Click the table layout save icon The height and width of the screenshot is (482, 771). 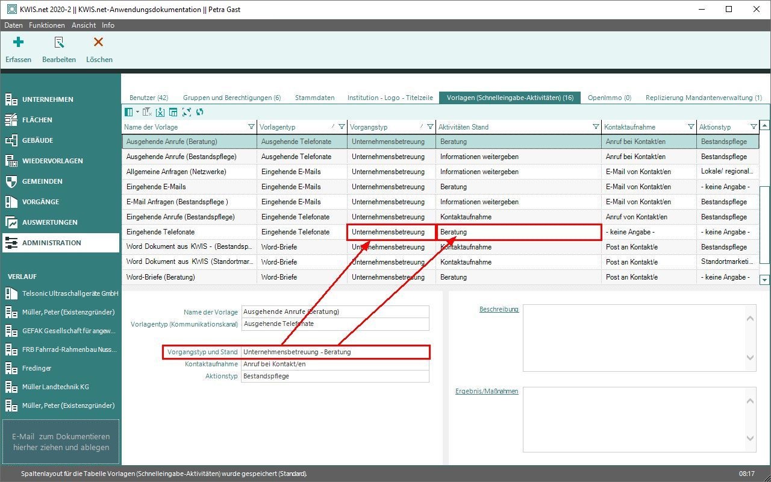(x=173, y=112)
